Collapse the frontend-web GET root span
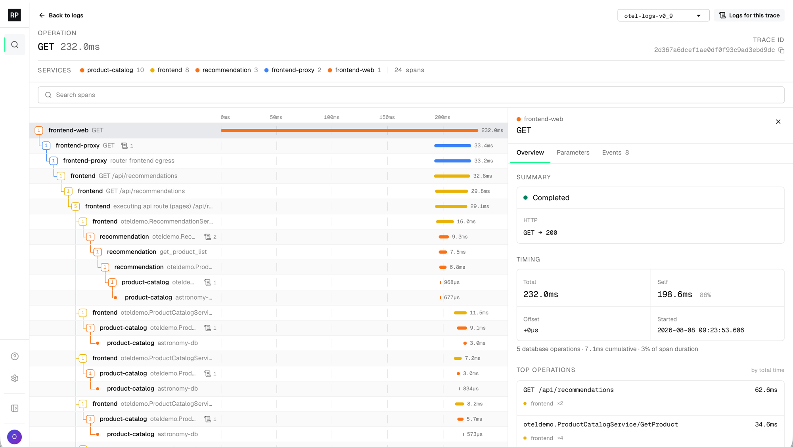Viewport: 793px width, 447px height. click(39, 130)
